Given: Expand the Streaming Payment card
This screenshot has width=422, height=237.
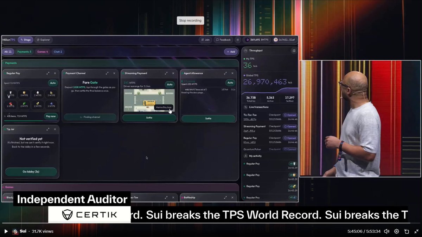Looking at the screenshot, I should click(x=166, y=73).
